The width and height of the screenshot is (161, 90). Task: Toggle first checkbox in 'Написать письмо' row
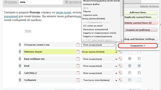pos(130,52)
